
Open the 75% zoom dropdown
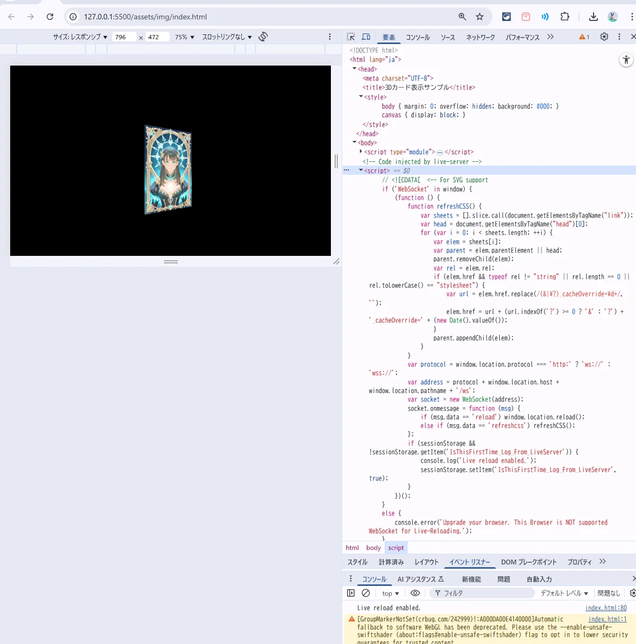[184, 37]
